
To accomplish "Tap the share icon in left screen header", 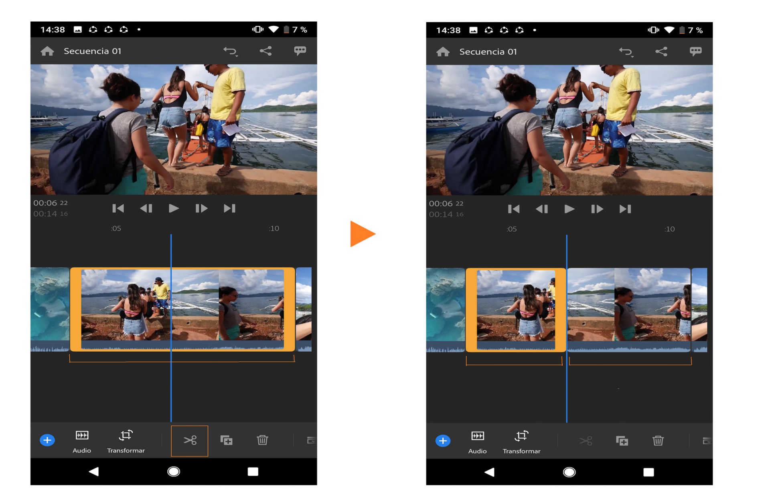I will point(265,51).
